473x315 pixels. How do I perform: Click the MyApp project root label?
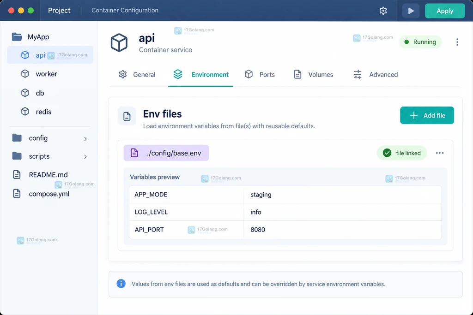tap(38, 37)
